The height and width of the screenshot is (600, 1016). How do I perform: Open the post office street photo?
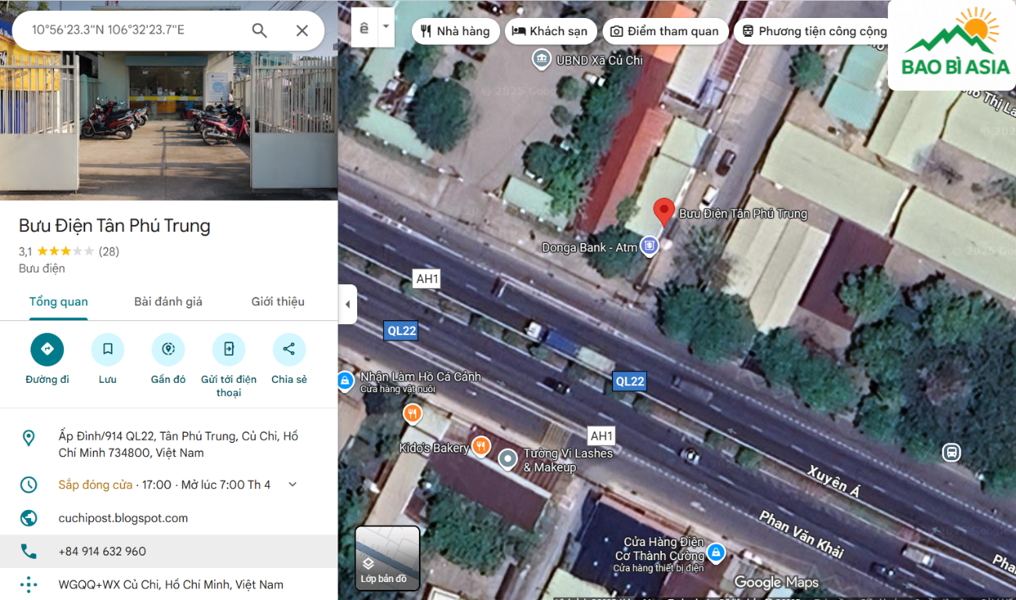tap(169, 117)
